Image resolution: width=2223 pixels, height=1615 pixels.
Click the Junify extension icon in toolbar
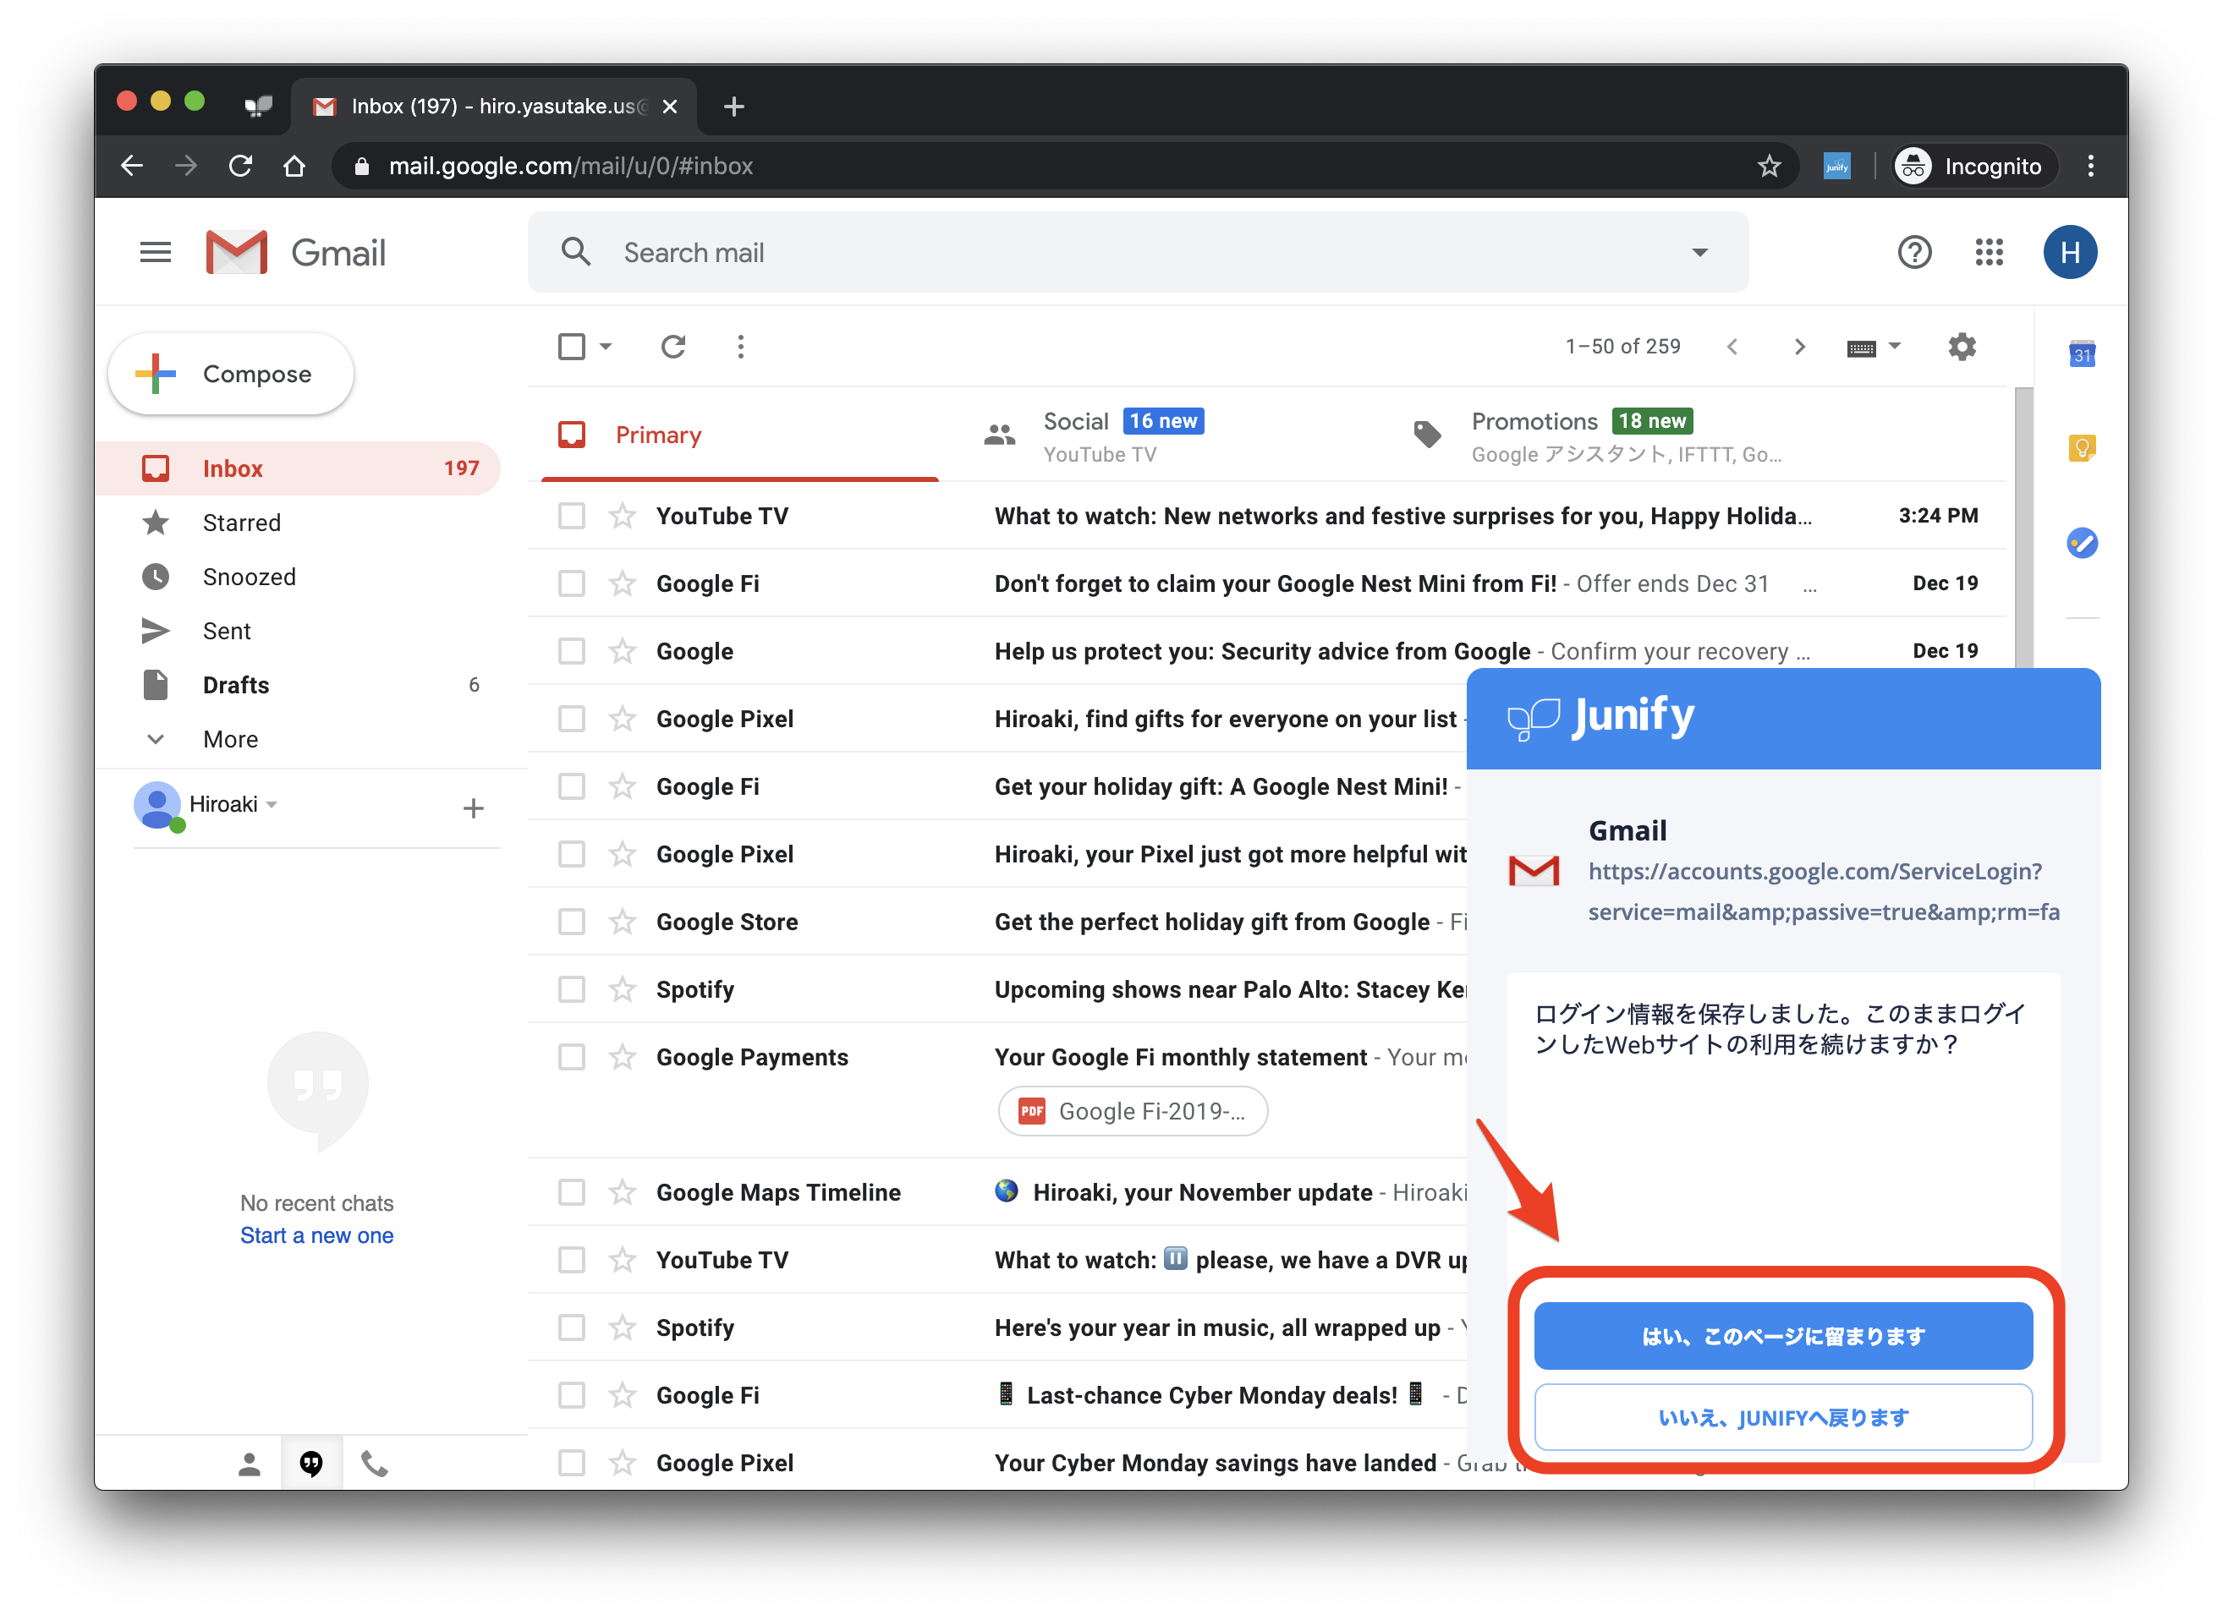point(1836,167)
